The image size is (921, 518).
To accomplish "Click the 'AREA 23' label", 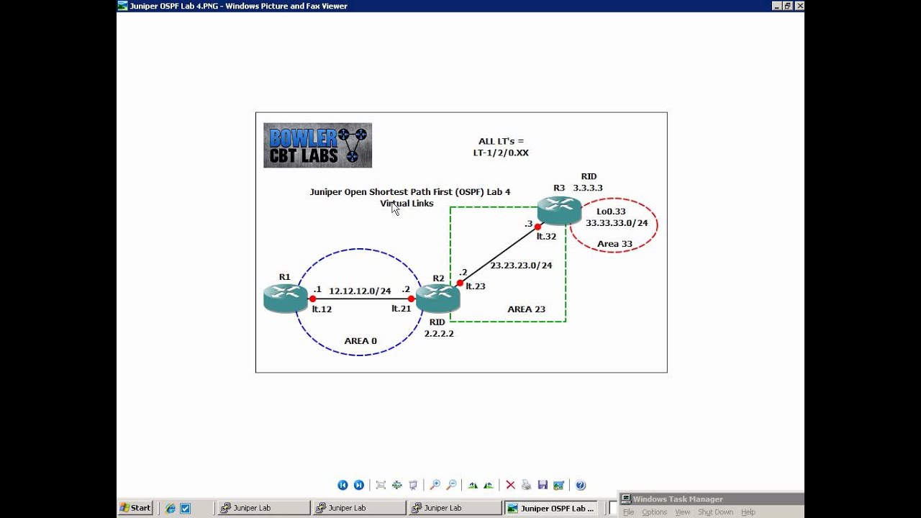I will click(526, 309).
